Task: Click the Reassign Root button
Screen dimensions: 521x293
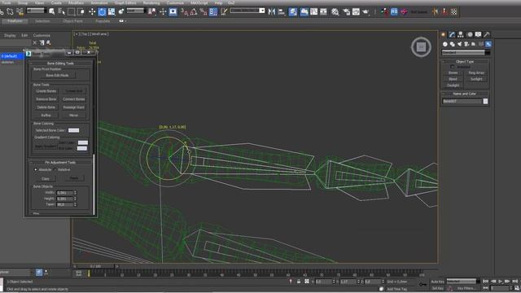Action: tap(74, 107)
